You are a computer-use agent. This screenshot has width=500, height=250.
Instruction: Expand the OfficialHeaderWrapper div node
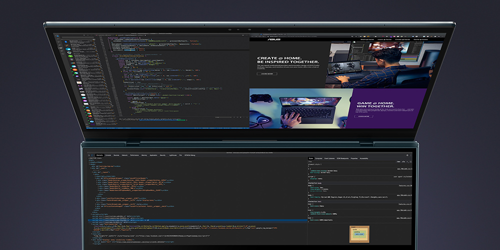tap(96, 178)
